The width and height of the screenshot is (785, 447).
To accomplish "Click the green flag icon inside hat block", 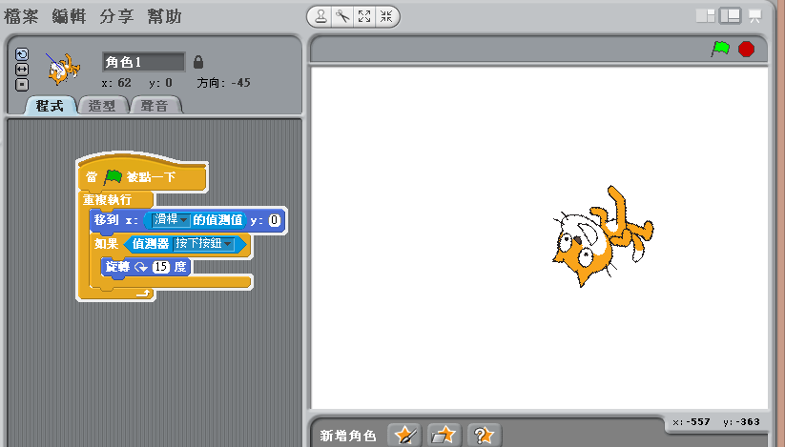I will coord(114,176).
